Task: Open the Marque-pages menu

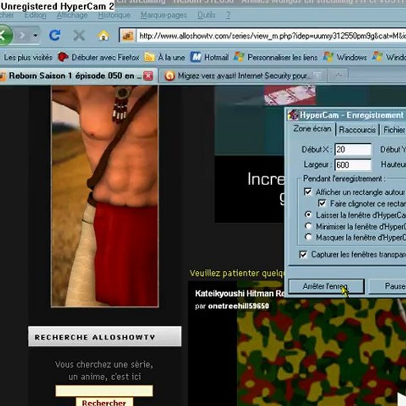Action: point(164,15)
